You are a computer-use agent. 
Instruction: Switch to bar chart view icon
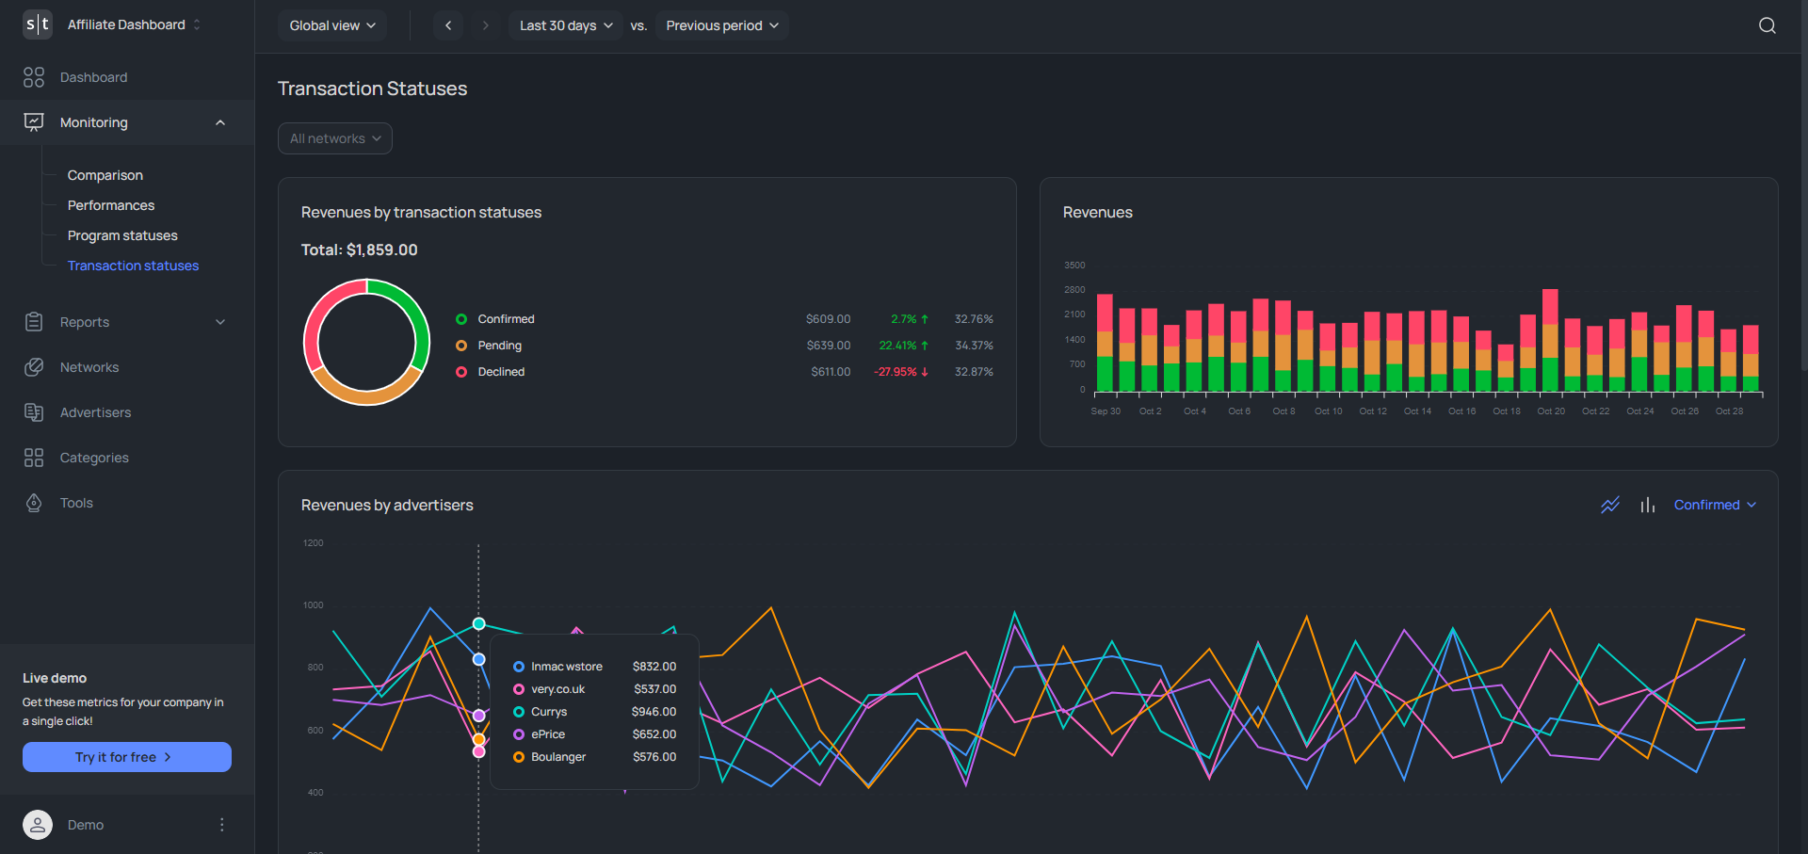1647,505
